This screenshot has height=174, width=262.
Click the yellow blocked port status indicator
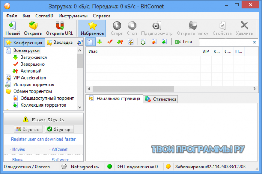[168, 167]
